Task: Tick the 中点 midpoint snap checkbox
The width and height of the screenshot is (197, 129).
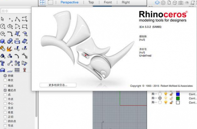Action: (x=5, y=99)
